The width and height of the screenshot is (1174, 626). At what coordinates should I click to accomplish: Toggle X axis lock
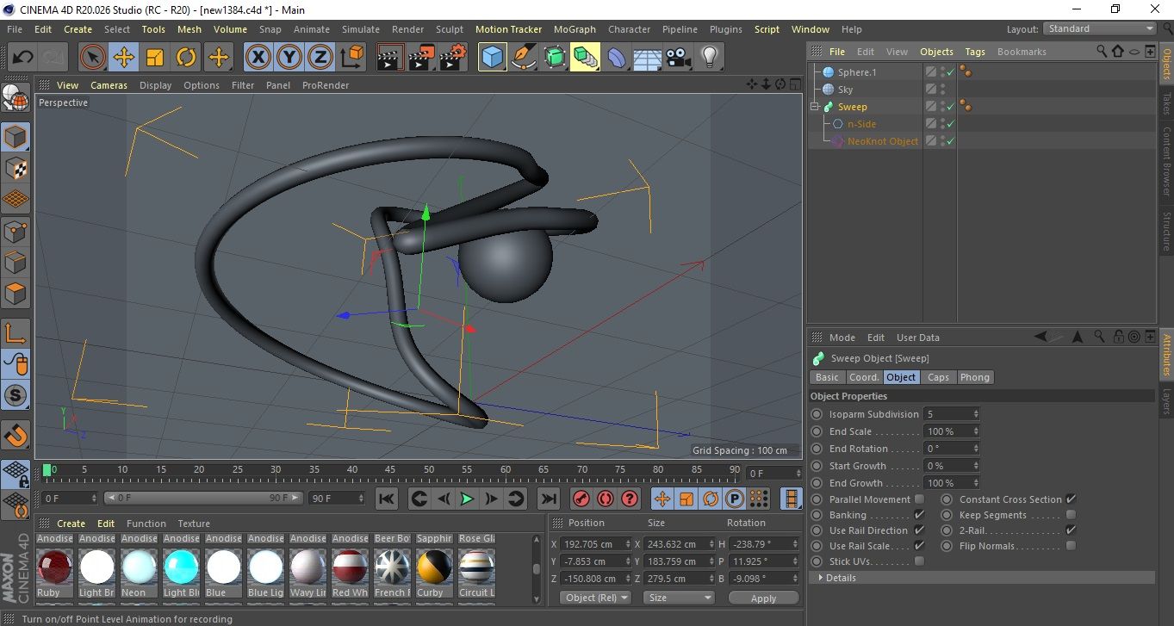point(258,58)
